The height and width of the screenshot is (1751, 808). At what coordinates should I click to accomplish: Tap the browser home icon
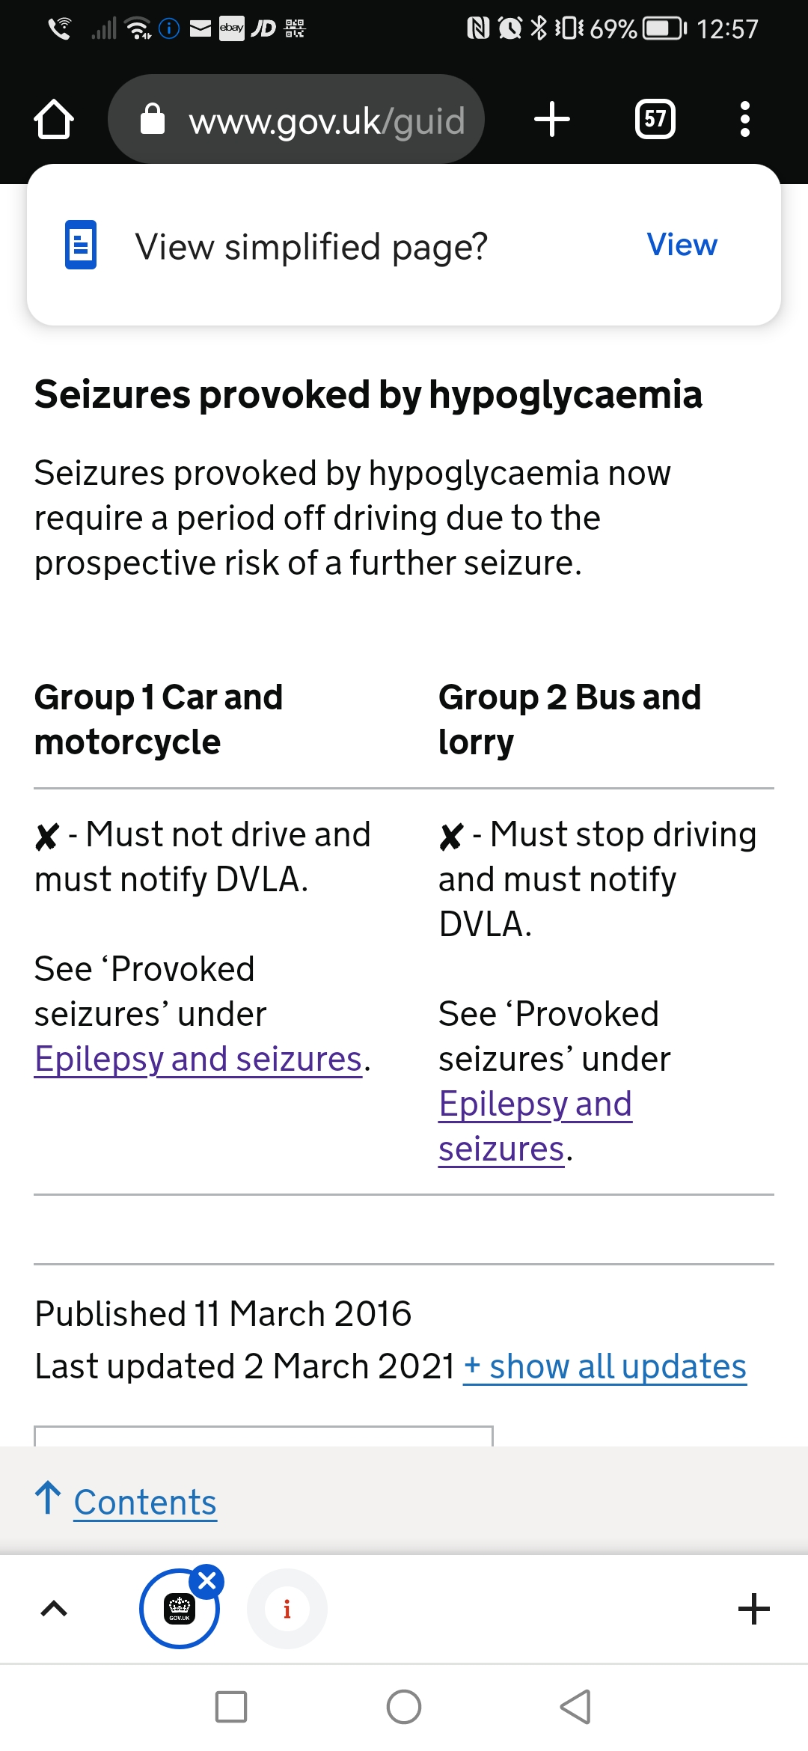click(54, 119)
